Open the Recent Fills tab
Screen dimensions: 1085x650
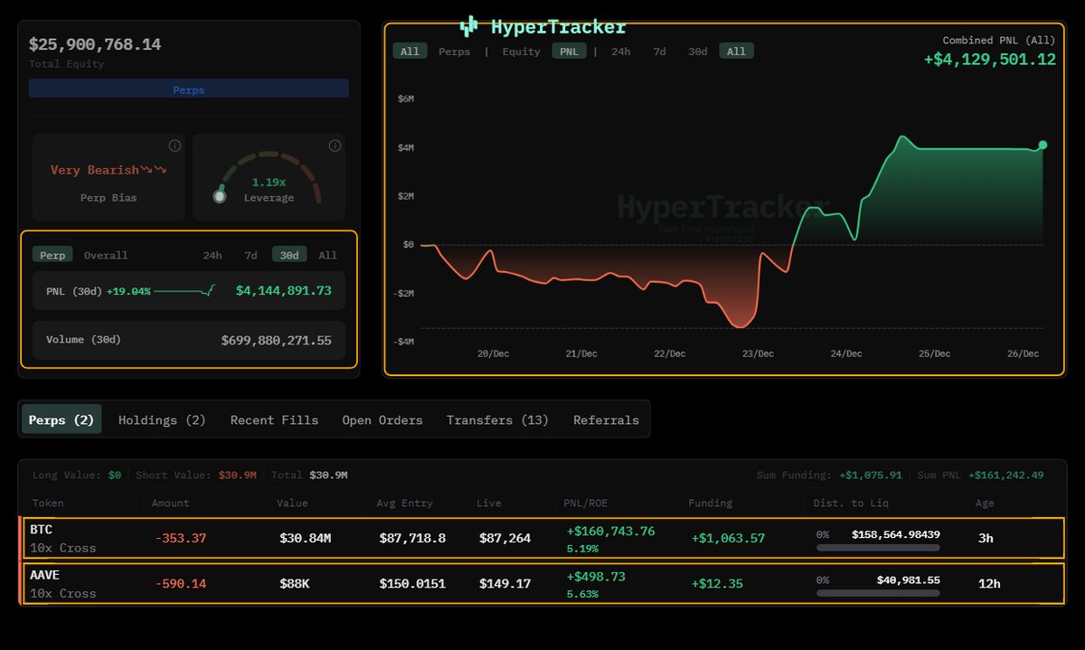click(274, 419)
